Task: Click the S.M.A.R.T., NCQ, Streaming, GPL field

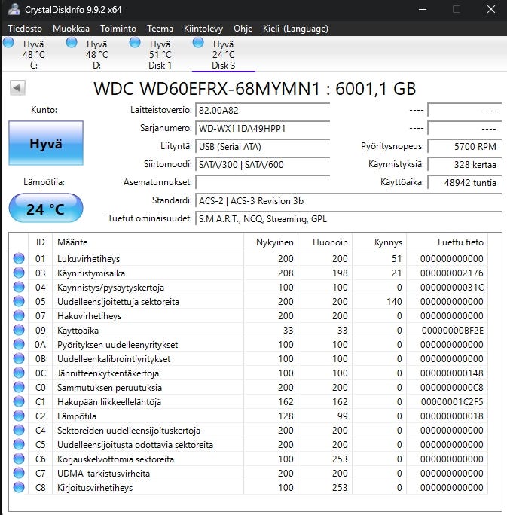Action: tap(349, 219)
